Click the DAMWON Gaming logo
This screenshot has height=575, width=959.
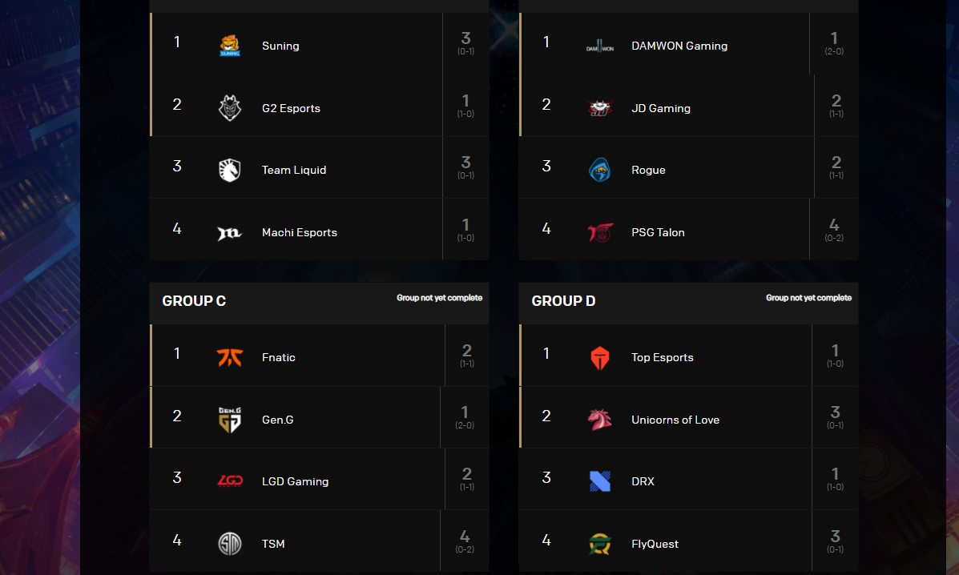(600, 47)
